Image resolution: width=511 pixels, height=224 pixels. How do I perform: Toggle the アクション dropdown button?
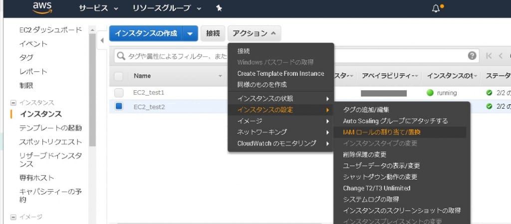(x=254, y=33)
